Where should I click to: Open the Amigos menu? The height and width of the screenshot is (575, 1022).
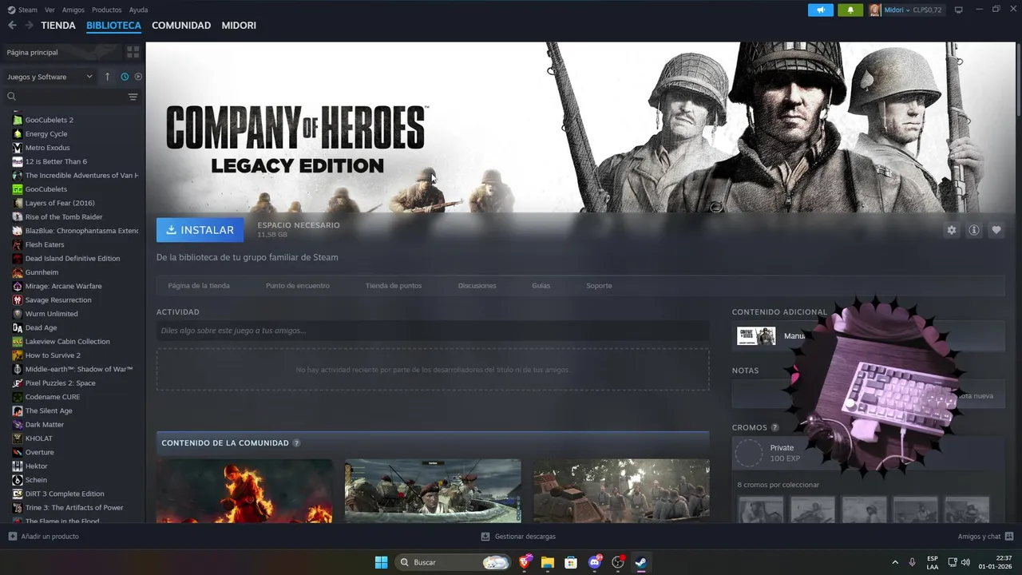click(x=73, y=10)
